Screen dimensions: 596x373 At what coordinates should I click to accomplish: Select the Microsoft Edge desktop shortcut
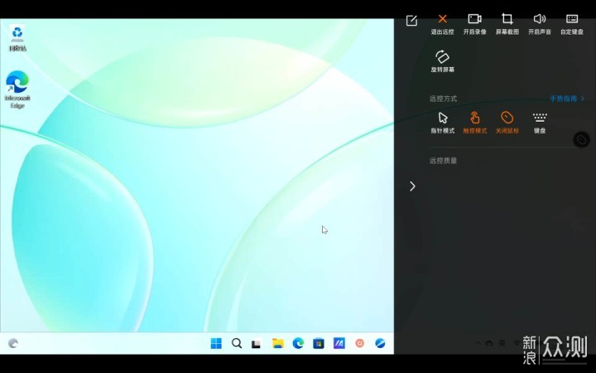(17, 90)
